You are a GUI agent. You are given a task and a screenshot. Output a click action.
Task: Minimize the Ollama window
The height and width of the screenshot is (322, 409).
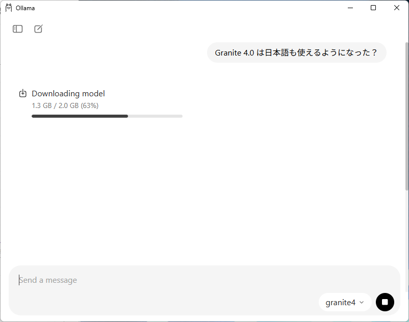coord(350,8)
